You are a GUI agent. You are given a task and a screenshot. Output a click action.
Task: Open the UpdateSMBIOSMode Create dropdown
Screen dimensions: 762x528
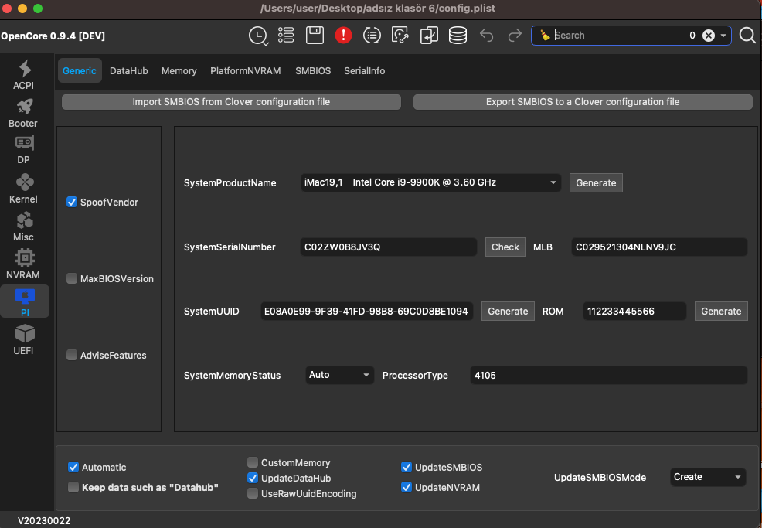click(707, 477)
